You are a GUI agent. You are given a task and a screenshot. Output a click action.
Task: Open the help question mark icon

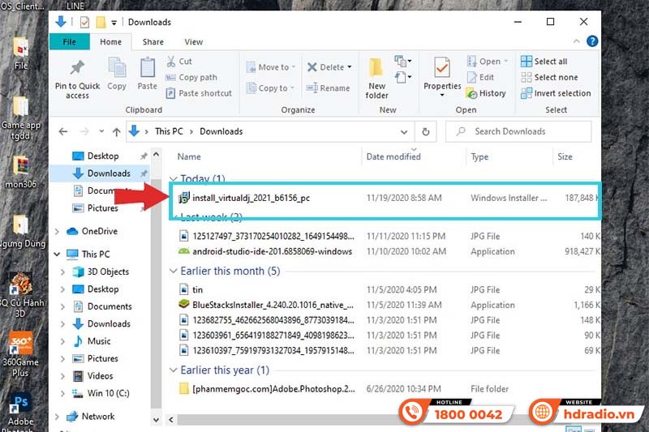[x=592, y=41]
